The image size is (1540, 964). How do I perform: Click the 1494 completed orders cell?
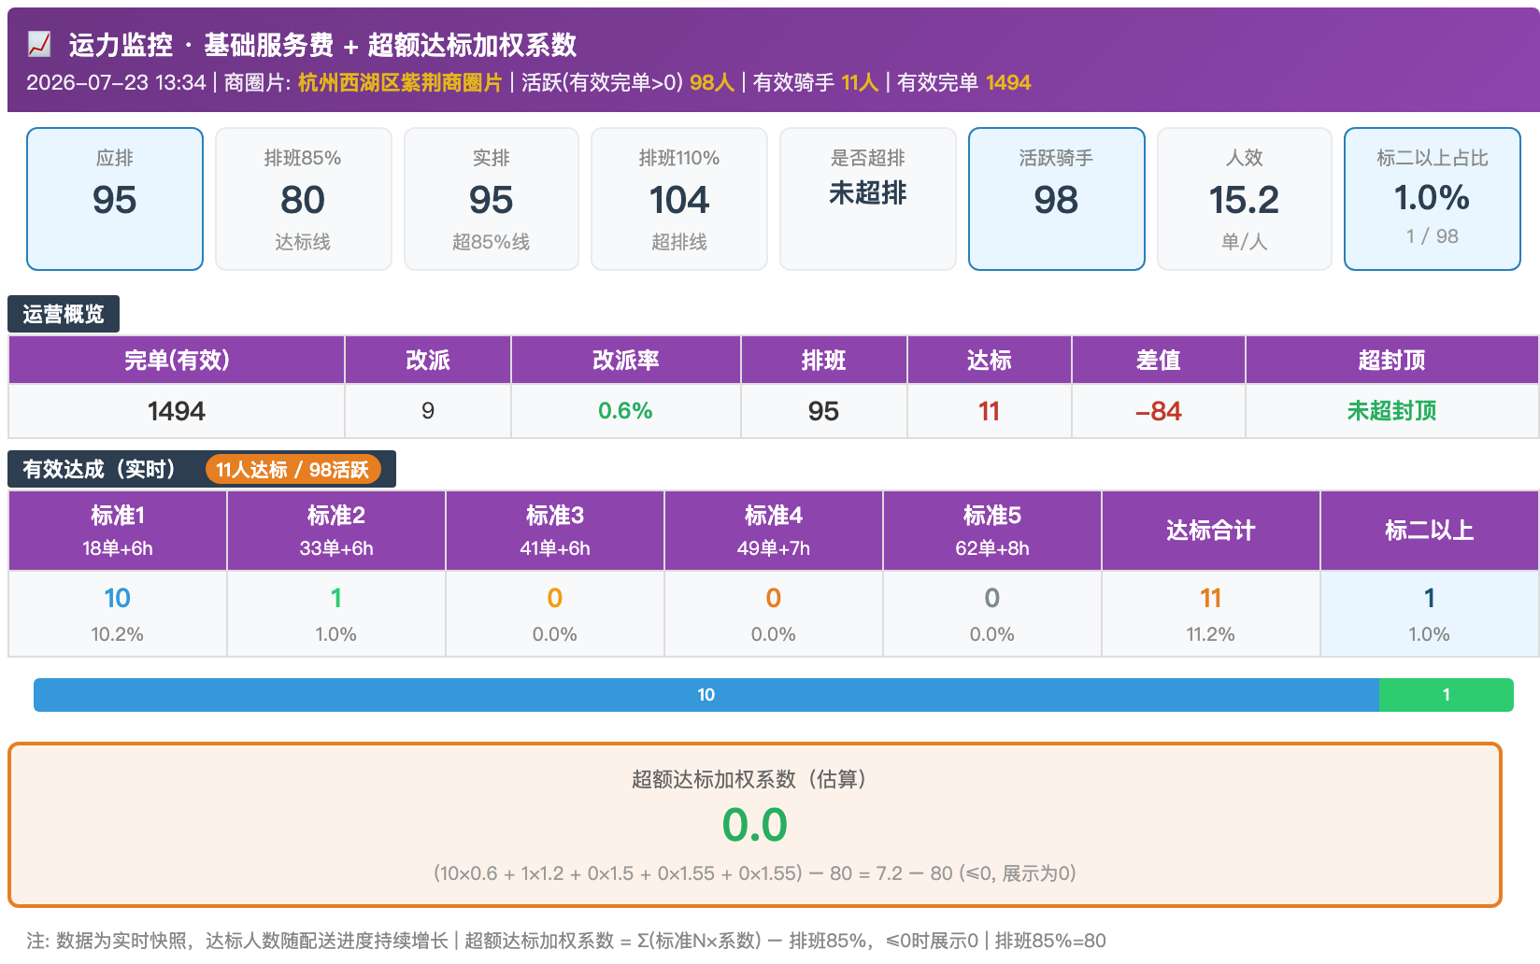click(x=177, y=411)
